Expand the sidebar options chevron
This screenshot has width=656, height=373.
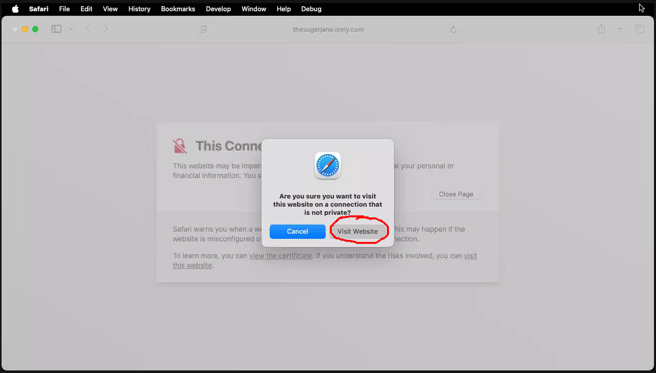70,29
